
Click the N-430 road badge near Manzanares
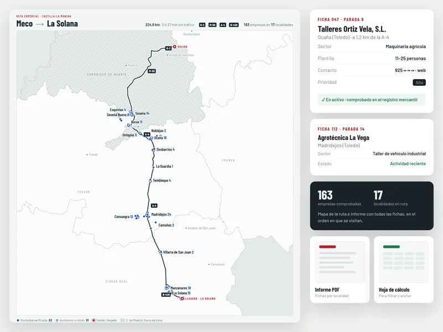[x=166, y=295]
